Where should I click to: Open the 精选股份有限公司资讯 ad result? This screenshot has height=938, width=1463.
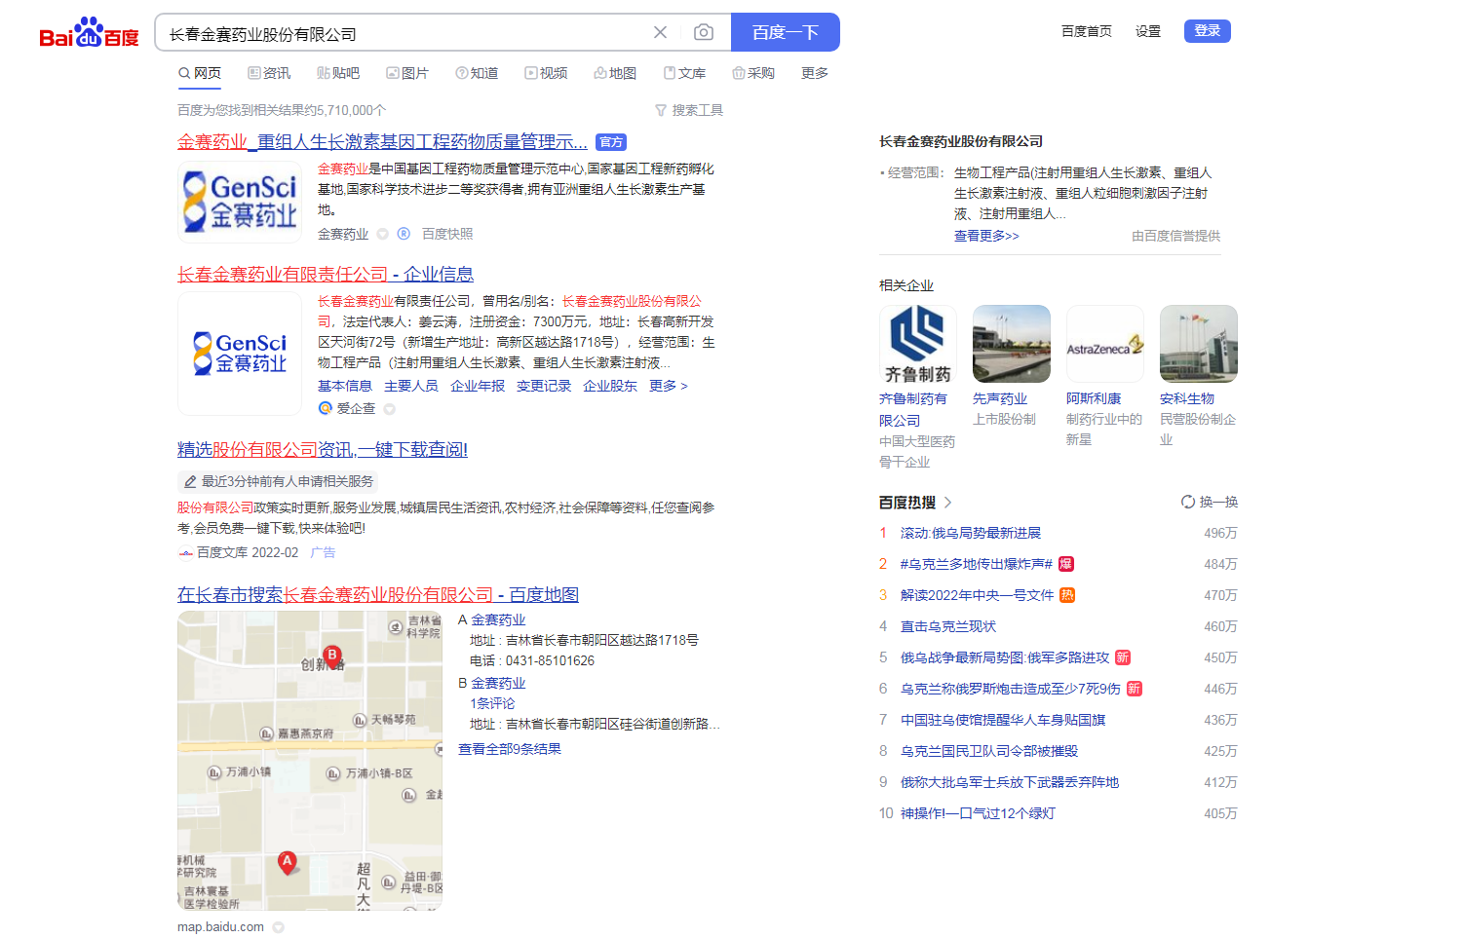click(x=323, y=450)
